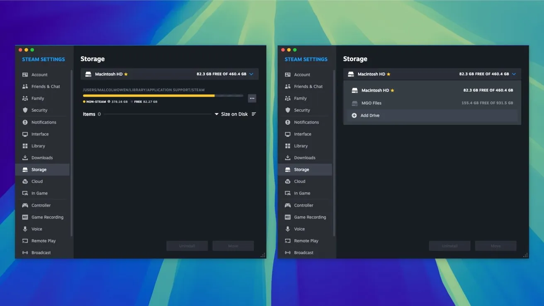Expand the Macintosh HD drive dropdown
Image resolution: width=544 pixels, height=306 pixels.
252,74
